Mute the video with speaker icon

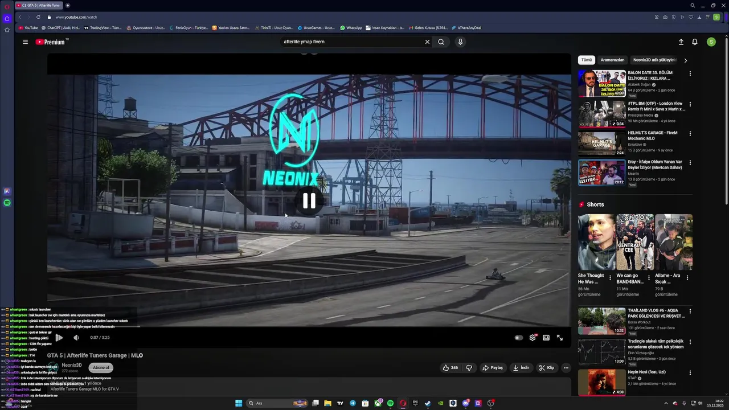click(76, 338)
